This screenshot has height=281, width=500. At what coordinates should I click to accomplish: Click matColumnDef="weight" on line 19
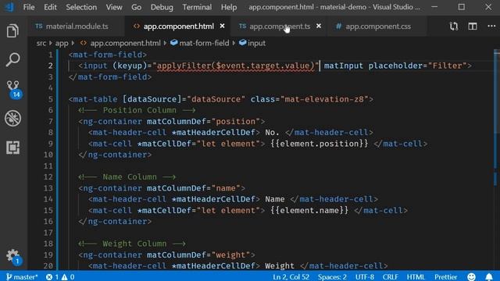pos(198,255)
